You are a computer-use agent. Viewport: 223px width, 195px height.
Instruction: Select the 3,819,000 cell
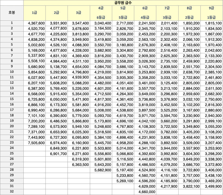tap(145, 105)
